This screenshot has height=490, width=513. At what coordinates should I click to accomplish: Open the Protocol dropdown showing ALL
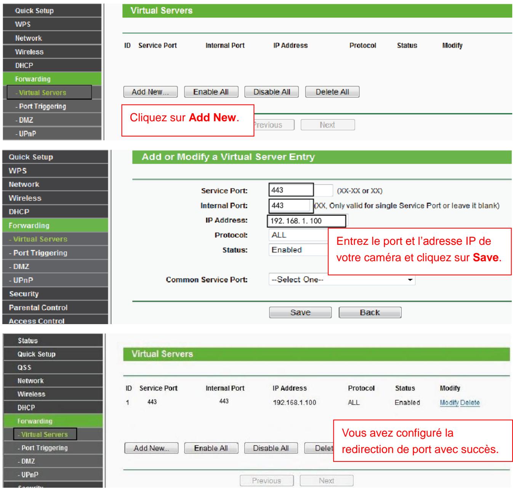(299, 235)
